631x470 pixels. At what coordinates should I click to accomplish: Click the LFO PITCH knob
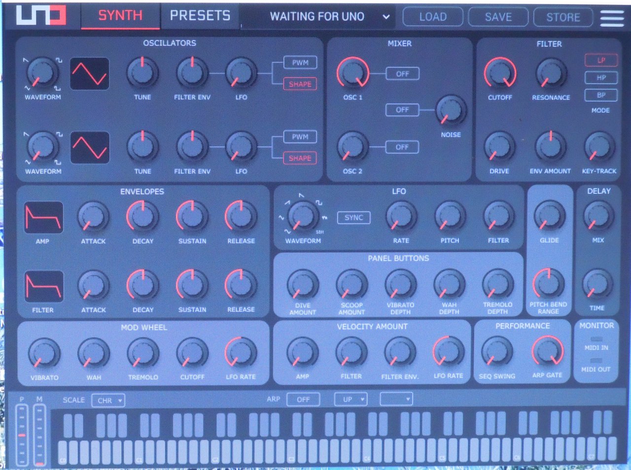point(450,216)
